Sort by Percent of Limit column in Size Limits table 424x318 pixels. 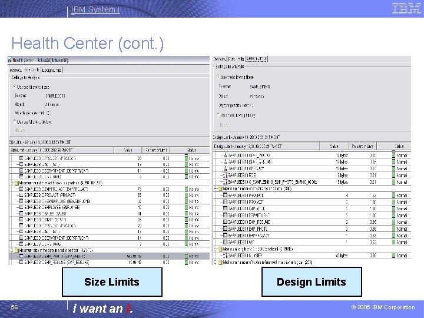[156, 150]
